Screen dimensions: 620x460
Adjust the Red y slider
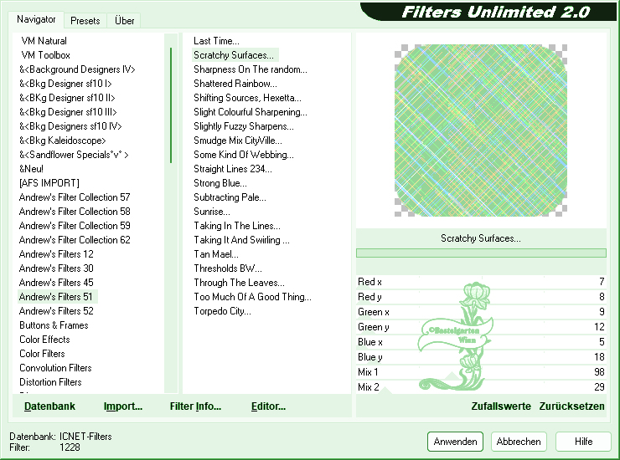tap(481, 297)
